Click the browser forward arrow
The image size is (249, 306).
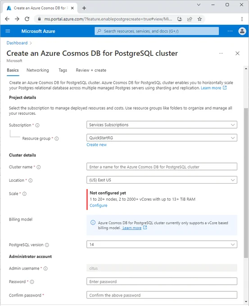pyautogui.click(x=17, y=19)
